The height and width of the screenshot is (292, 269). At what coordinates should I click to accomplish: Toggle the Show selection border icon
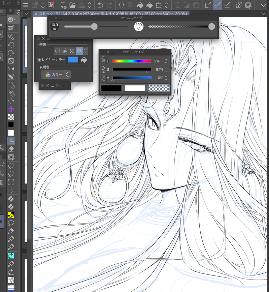pyautogui.click(x=196, y=5)
